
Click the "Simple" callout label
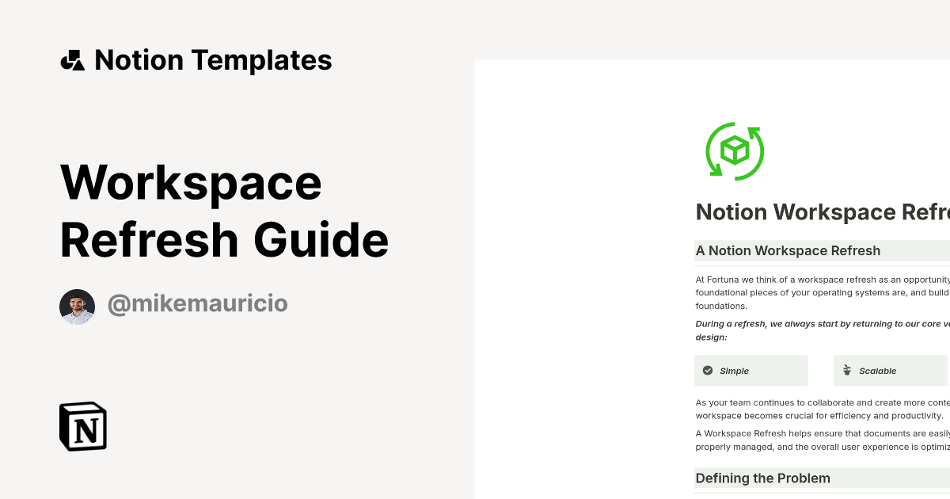pyautogui.click(x=734, y=371)
